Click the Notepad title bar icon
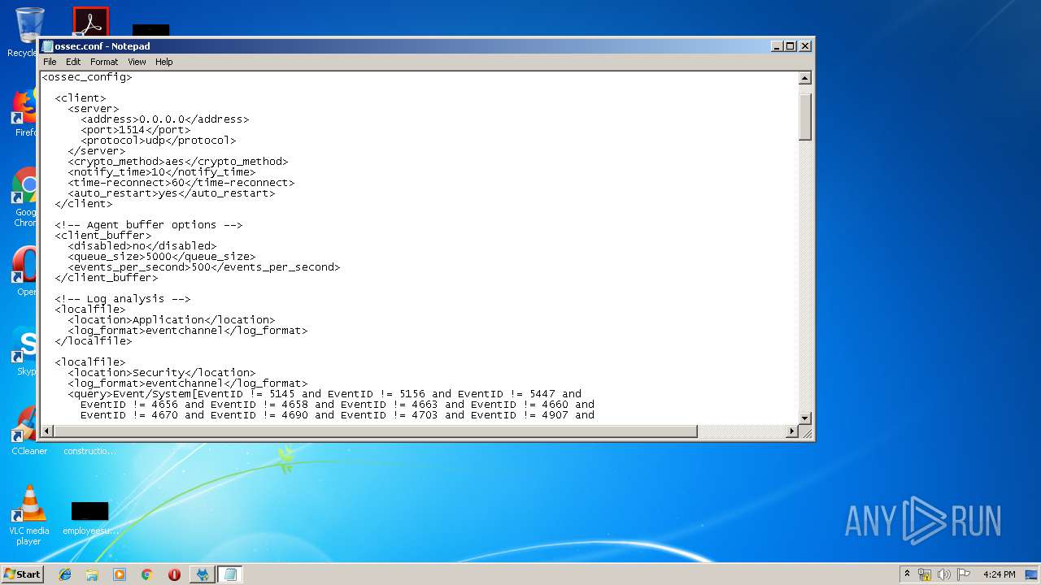The height and width of the screenshot is (585, 1041). pos(48,46)
